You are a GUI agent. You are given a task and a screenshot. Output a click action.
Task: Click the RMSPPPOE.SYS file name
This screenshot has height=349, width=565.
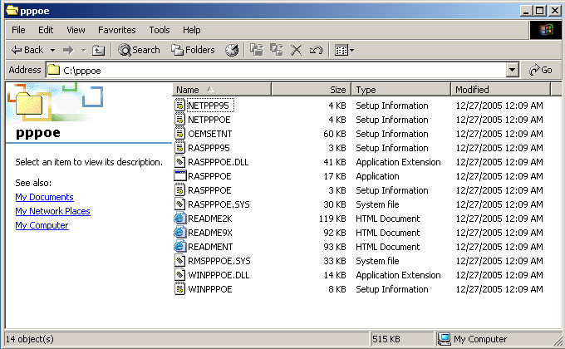[x=219, y=261]
